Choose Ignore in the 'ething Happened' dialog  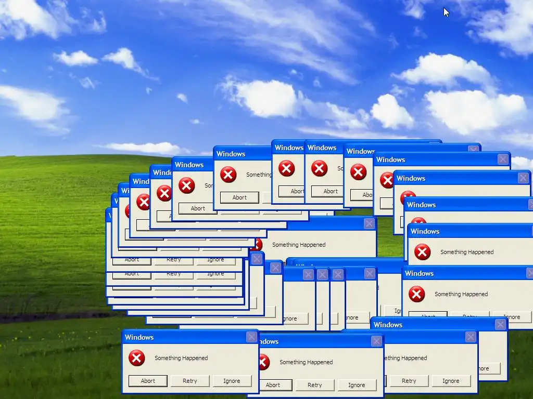451,381
